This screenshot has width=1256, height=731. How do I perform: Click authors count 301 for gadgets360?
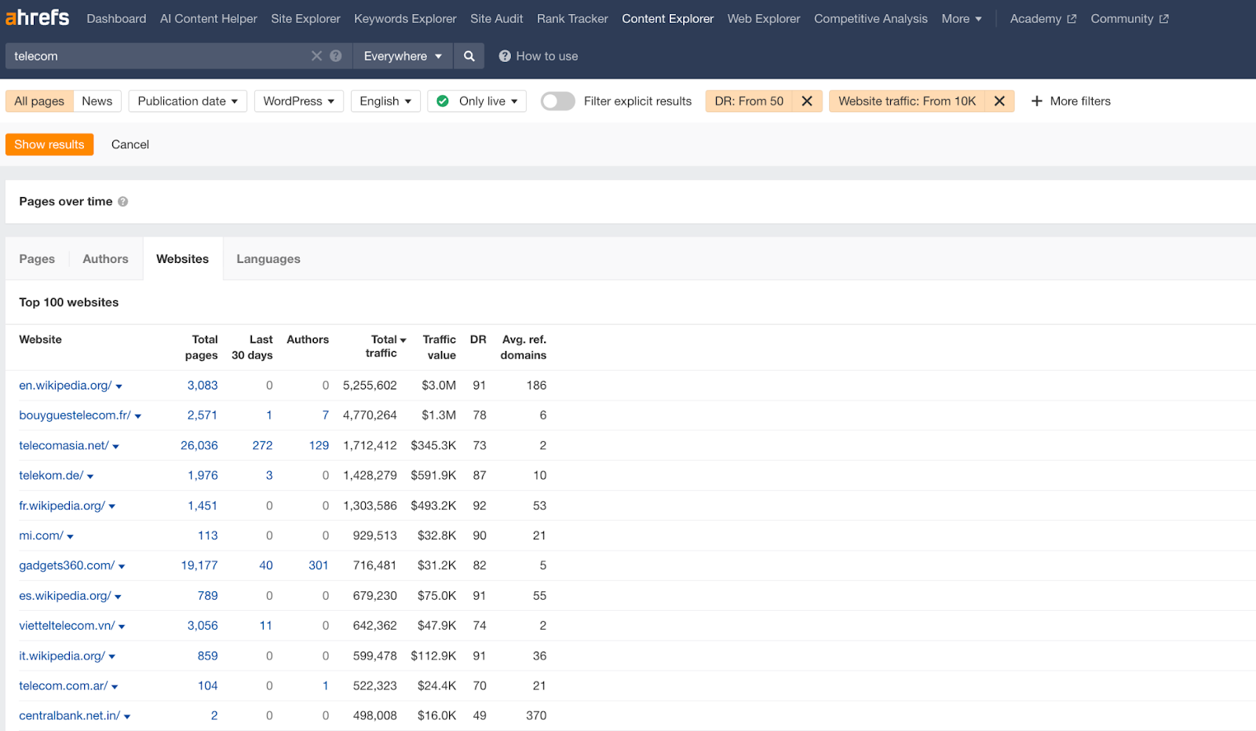[319, 565]
